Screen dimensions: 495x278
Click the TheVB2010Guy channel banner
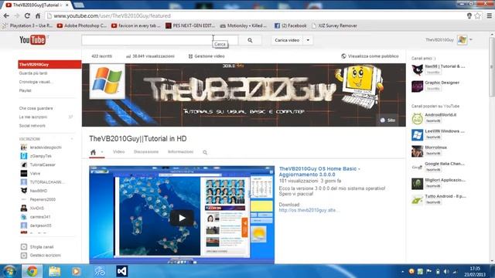tap(244, 95)
